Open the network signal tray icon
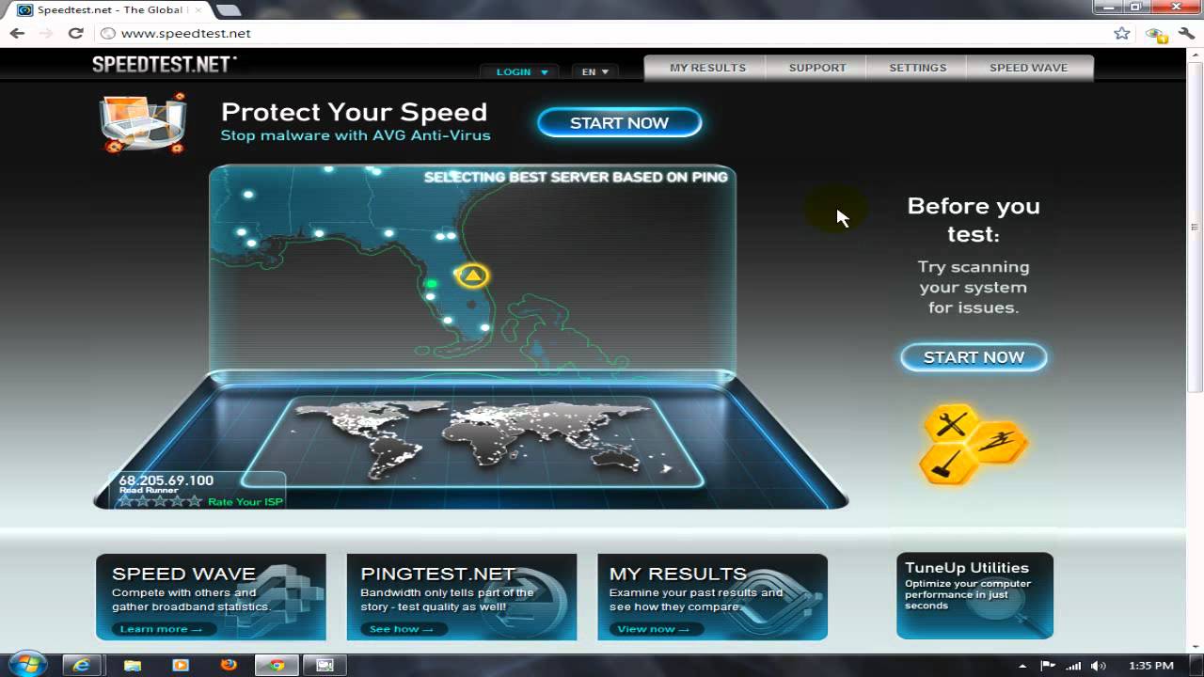The image size is (1204, 677). click(x=1073, y=666)
